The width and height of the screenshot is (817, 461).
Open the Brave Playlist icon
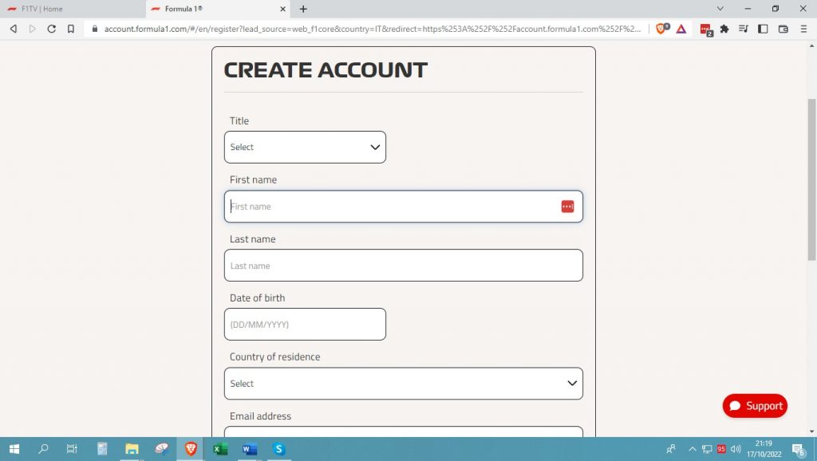click(x=744, y=29)
